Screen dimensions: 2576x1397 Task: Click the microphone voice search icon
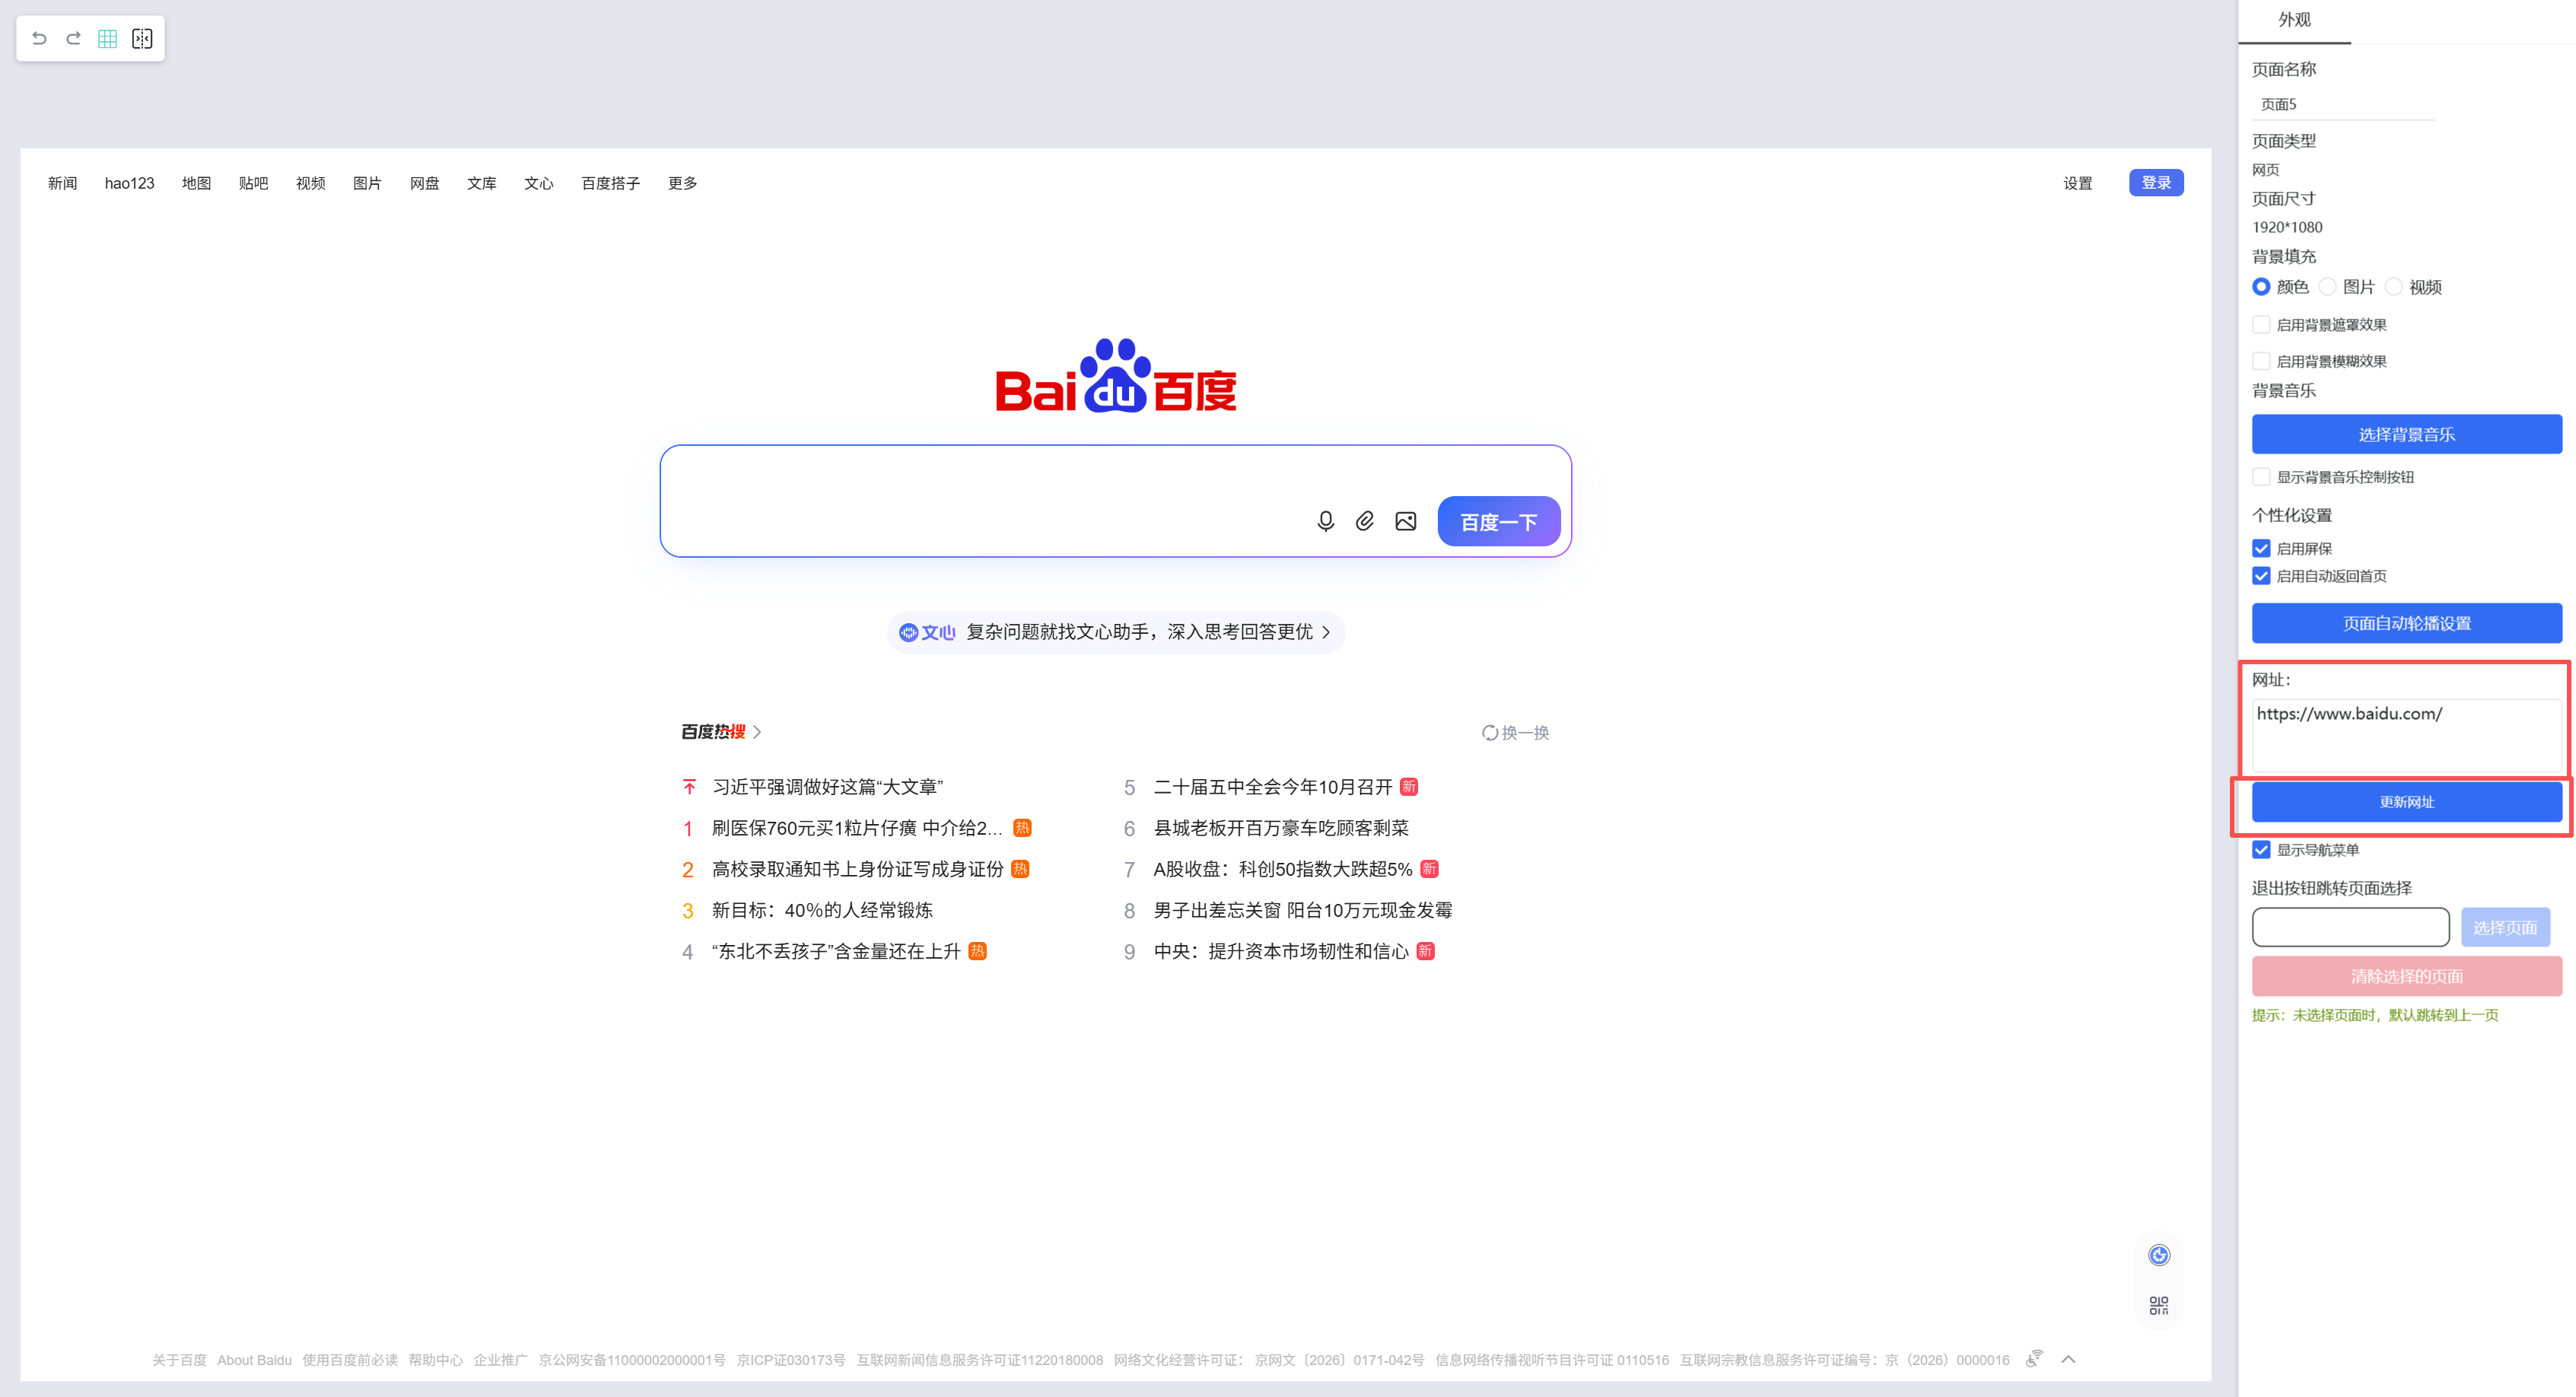pyautogui.click(x=1326, y=521)
